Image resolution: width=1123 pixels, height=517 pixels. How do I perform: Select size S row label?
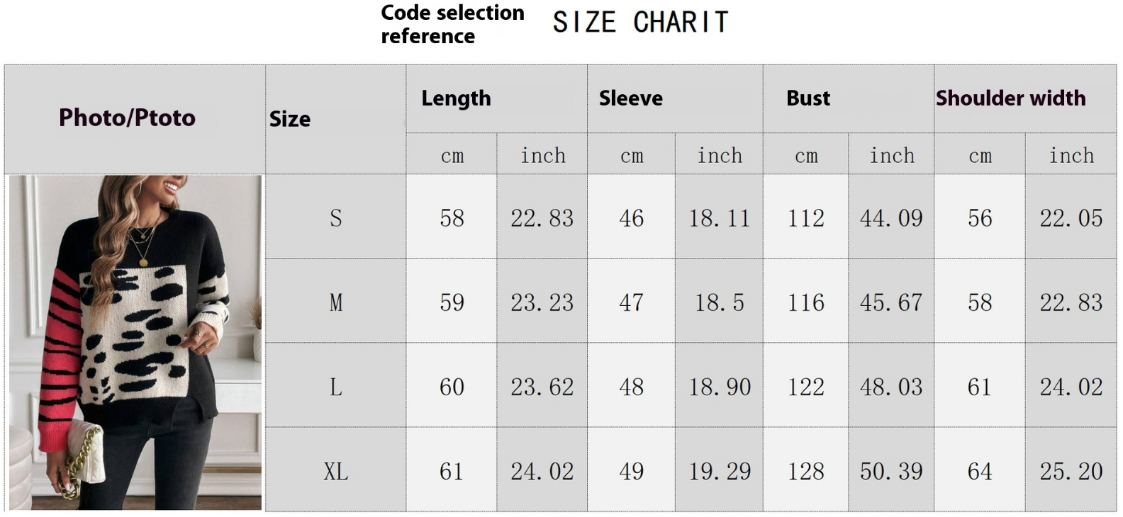click(336, 217)
